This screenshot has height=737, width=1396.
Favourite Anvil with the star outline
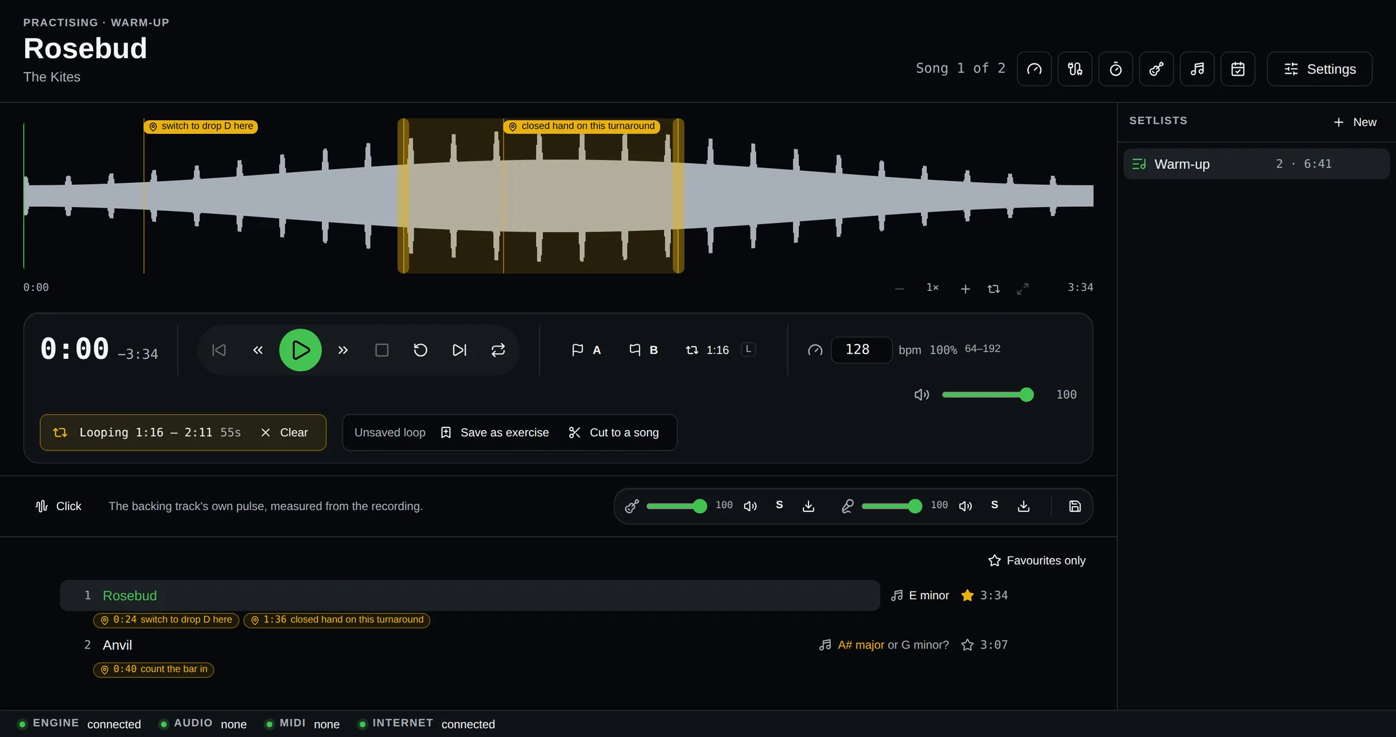[x=967, y=645]
